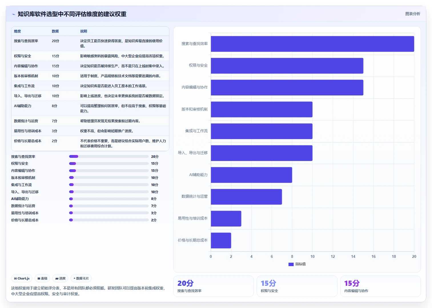This screenshot has width=432, height=308.
Task: Click the table cell 版本和审核机制
Action: point(26,76)
